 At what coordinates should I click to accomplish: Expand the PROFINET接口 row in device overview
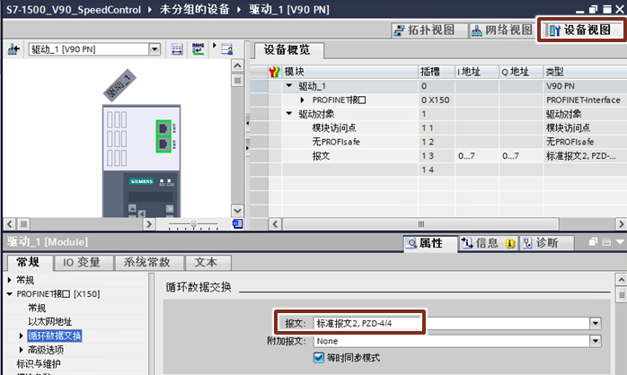[303, 100]
